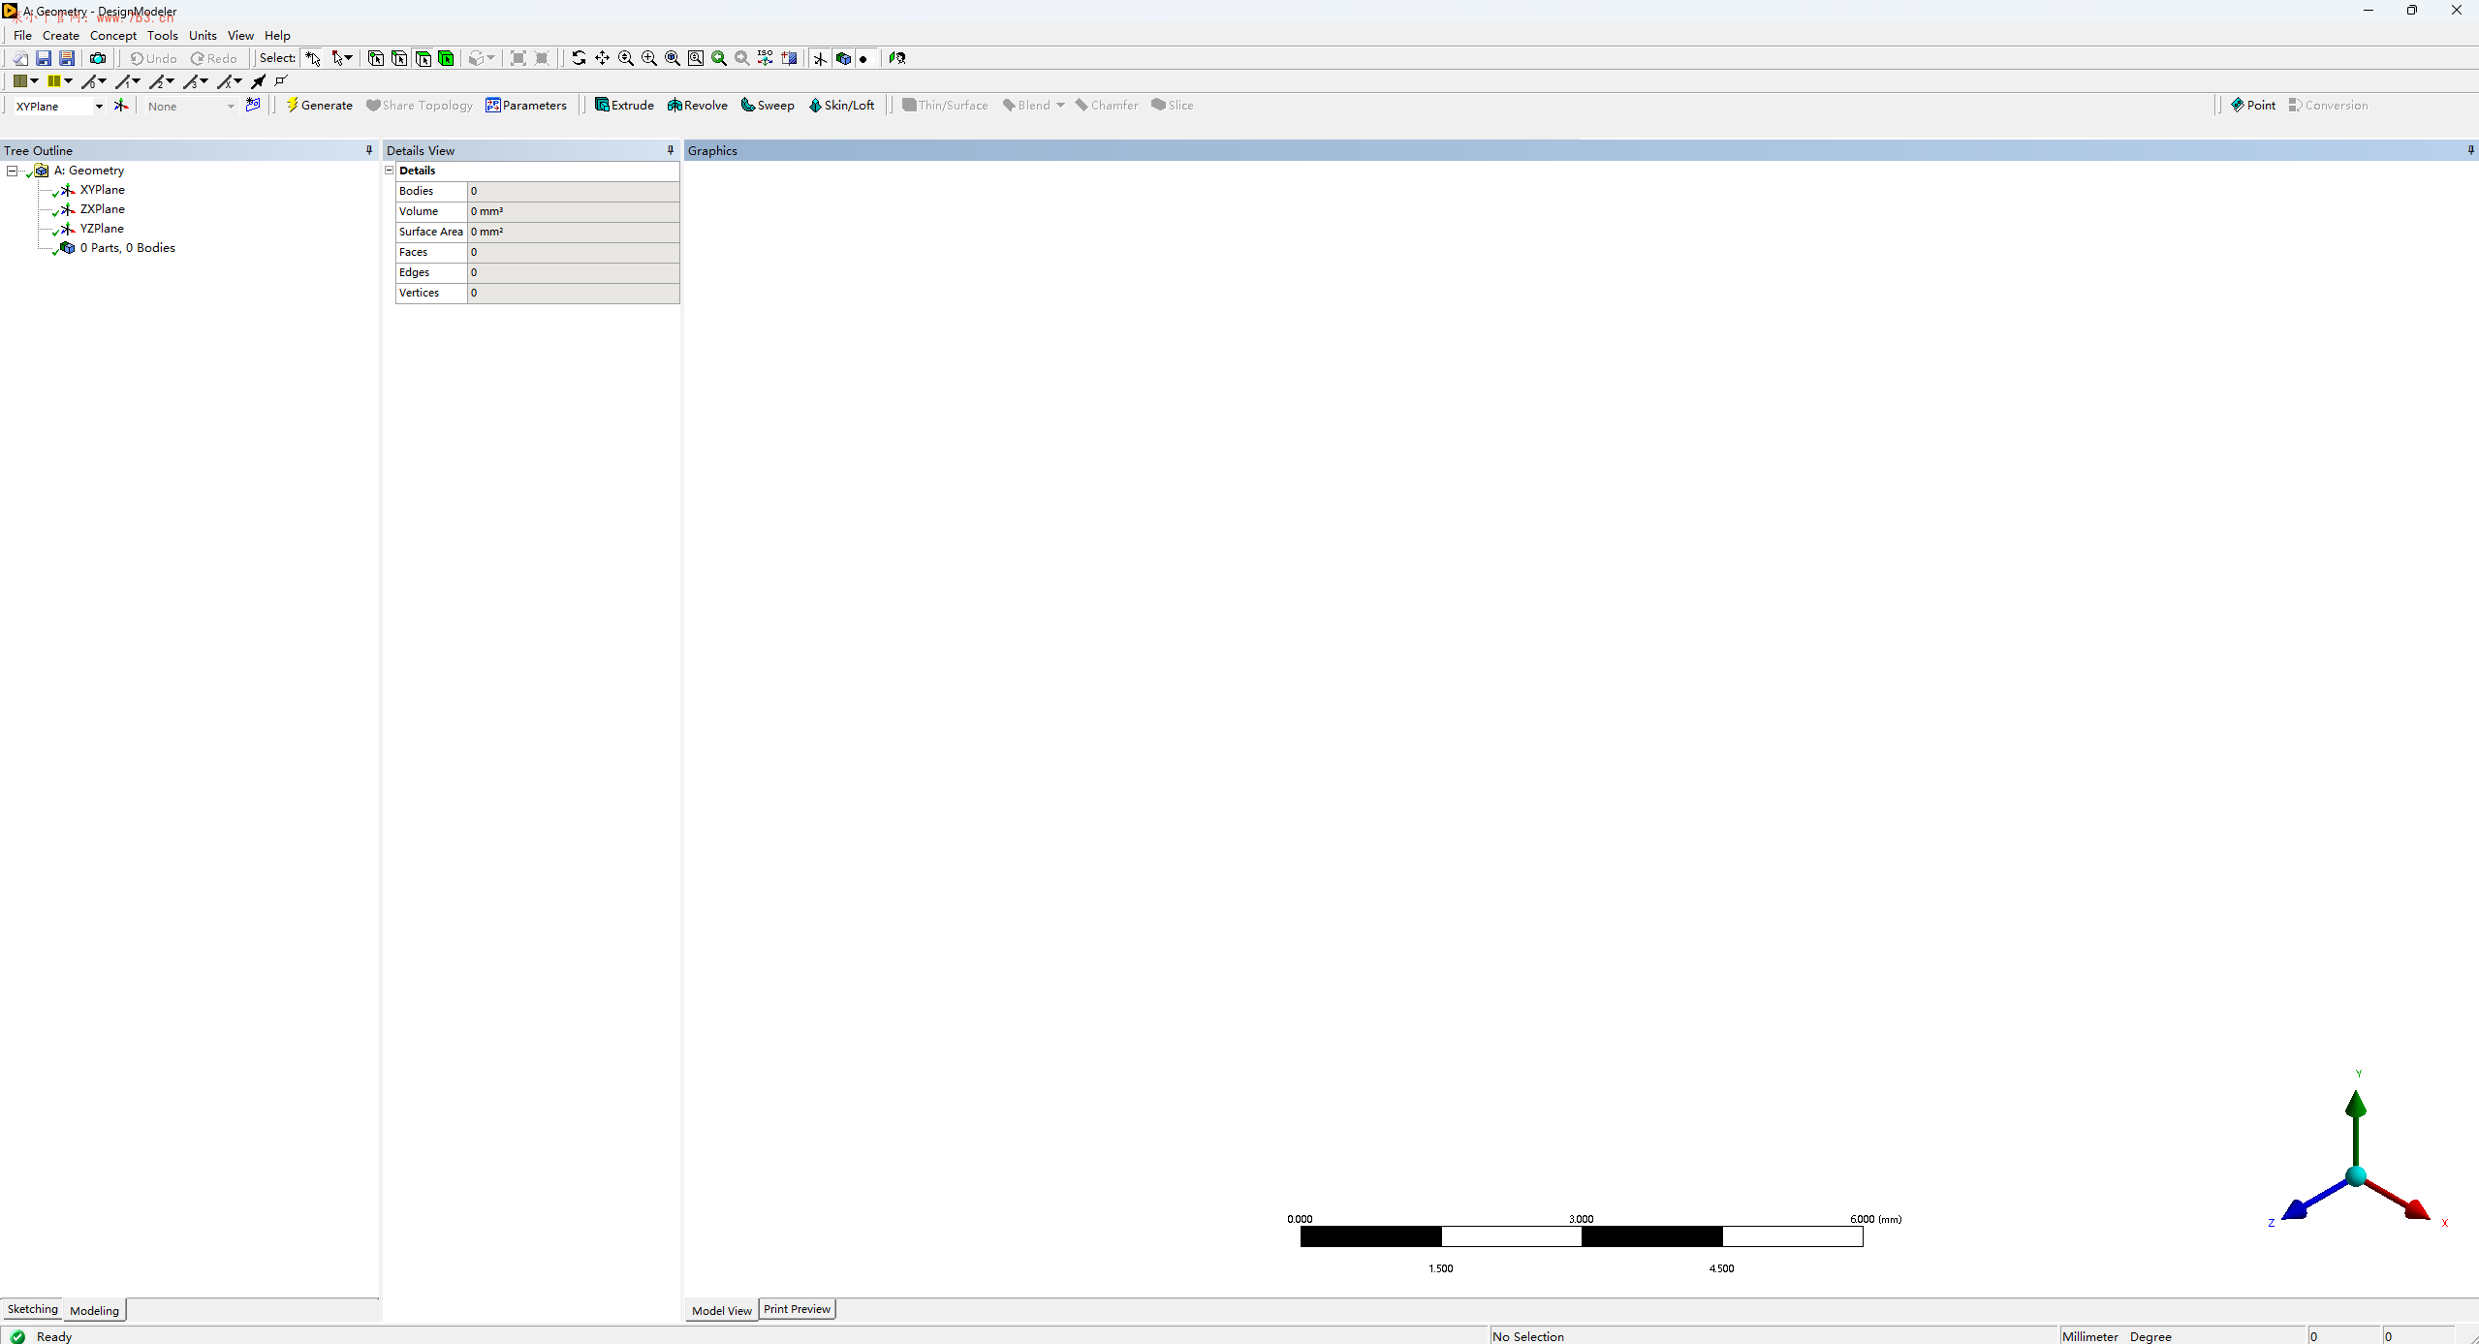Collapse the A: Geometry tree node
The height and width of the screenshot is (1344, 2479).
click(12, 171)
